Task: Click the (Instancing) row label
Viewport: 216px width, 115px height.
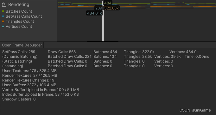Action: click(13, 66)
